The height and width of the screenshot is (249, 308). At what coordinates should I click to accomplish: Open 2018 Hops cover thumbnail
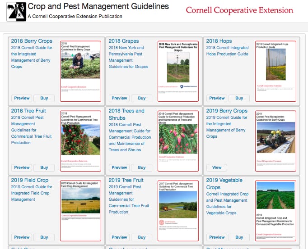[x=275, y=71]
